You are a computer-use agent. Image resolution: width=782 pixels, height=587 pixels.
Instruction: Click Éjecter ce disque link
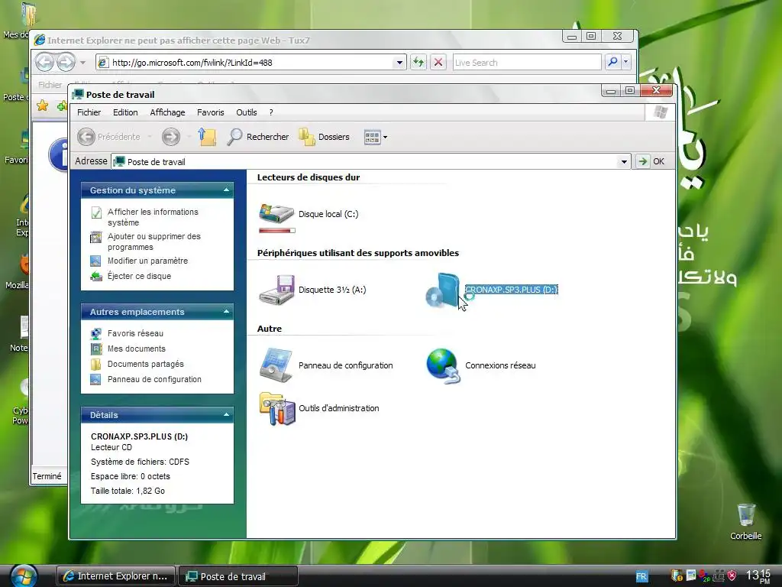click(139, 276)
